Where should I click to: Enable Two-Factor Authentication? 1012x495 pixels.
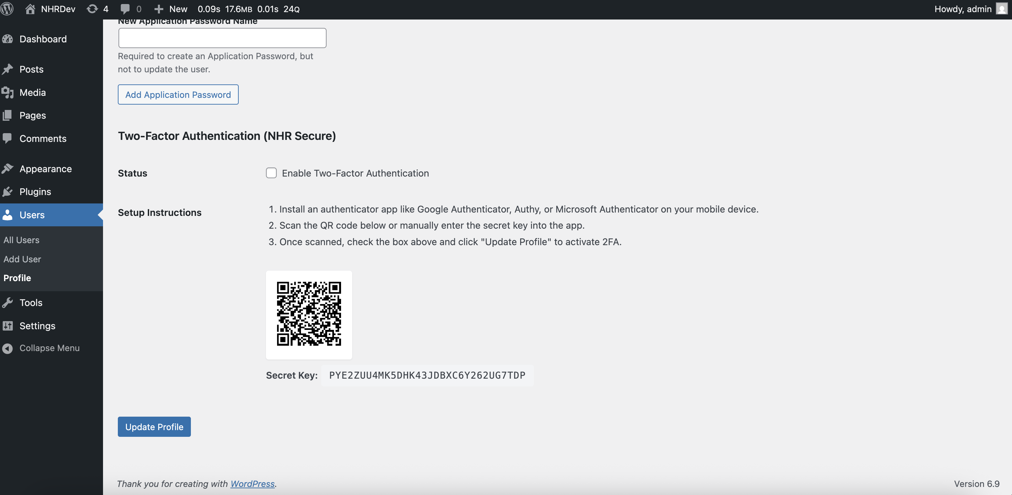coord(271,173)
